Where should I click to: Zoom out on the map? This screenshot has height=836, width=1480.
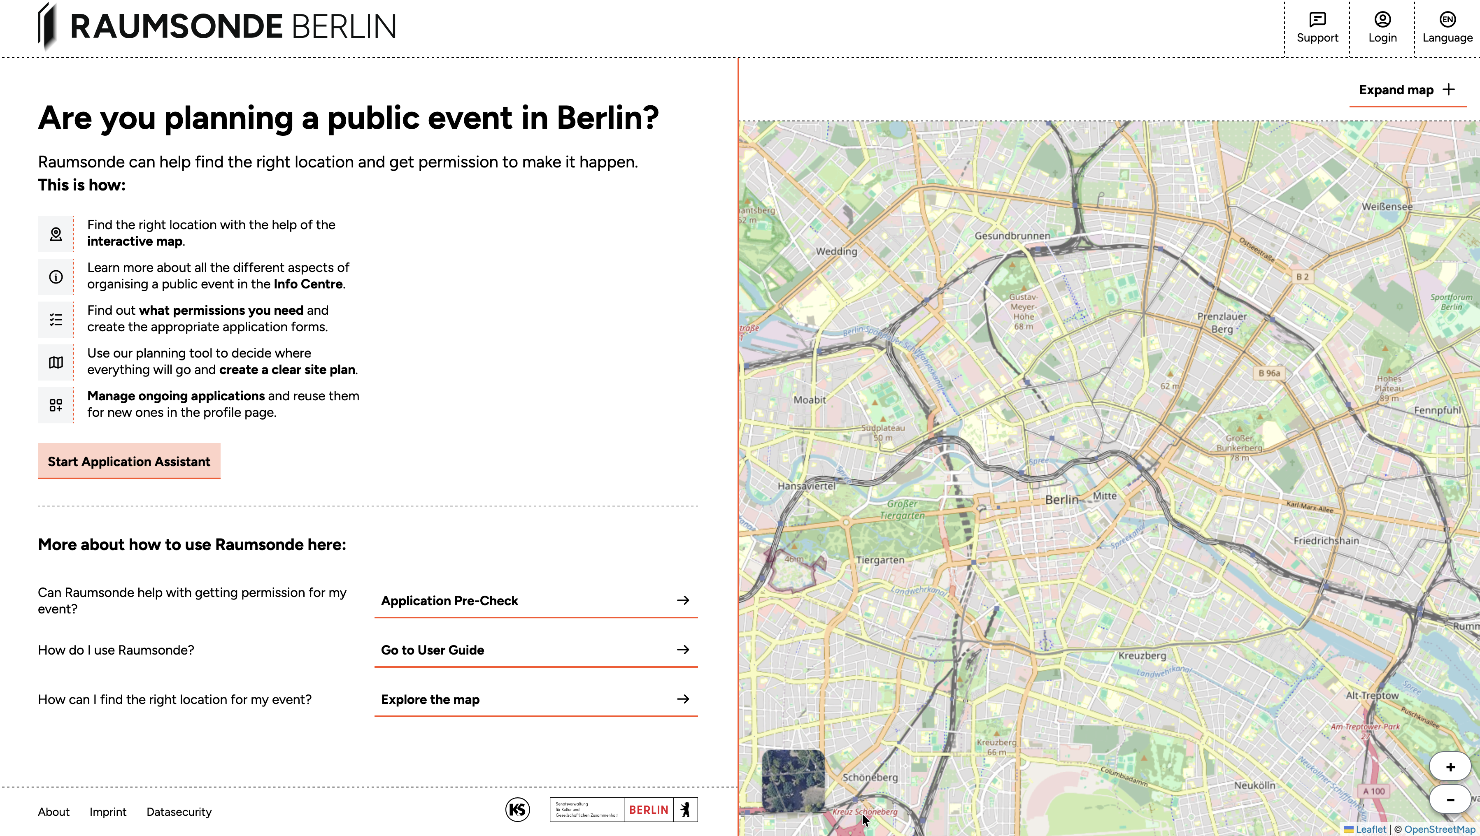1450,800
